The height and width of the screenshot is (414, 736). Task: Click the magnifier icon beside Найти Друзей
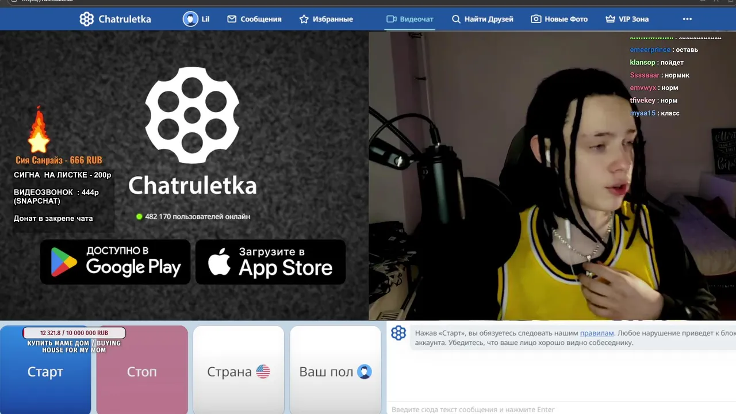coord(456,19)
